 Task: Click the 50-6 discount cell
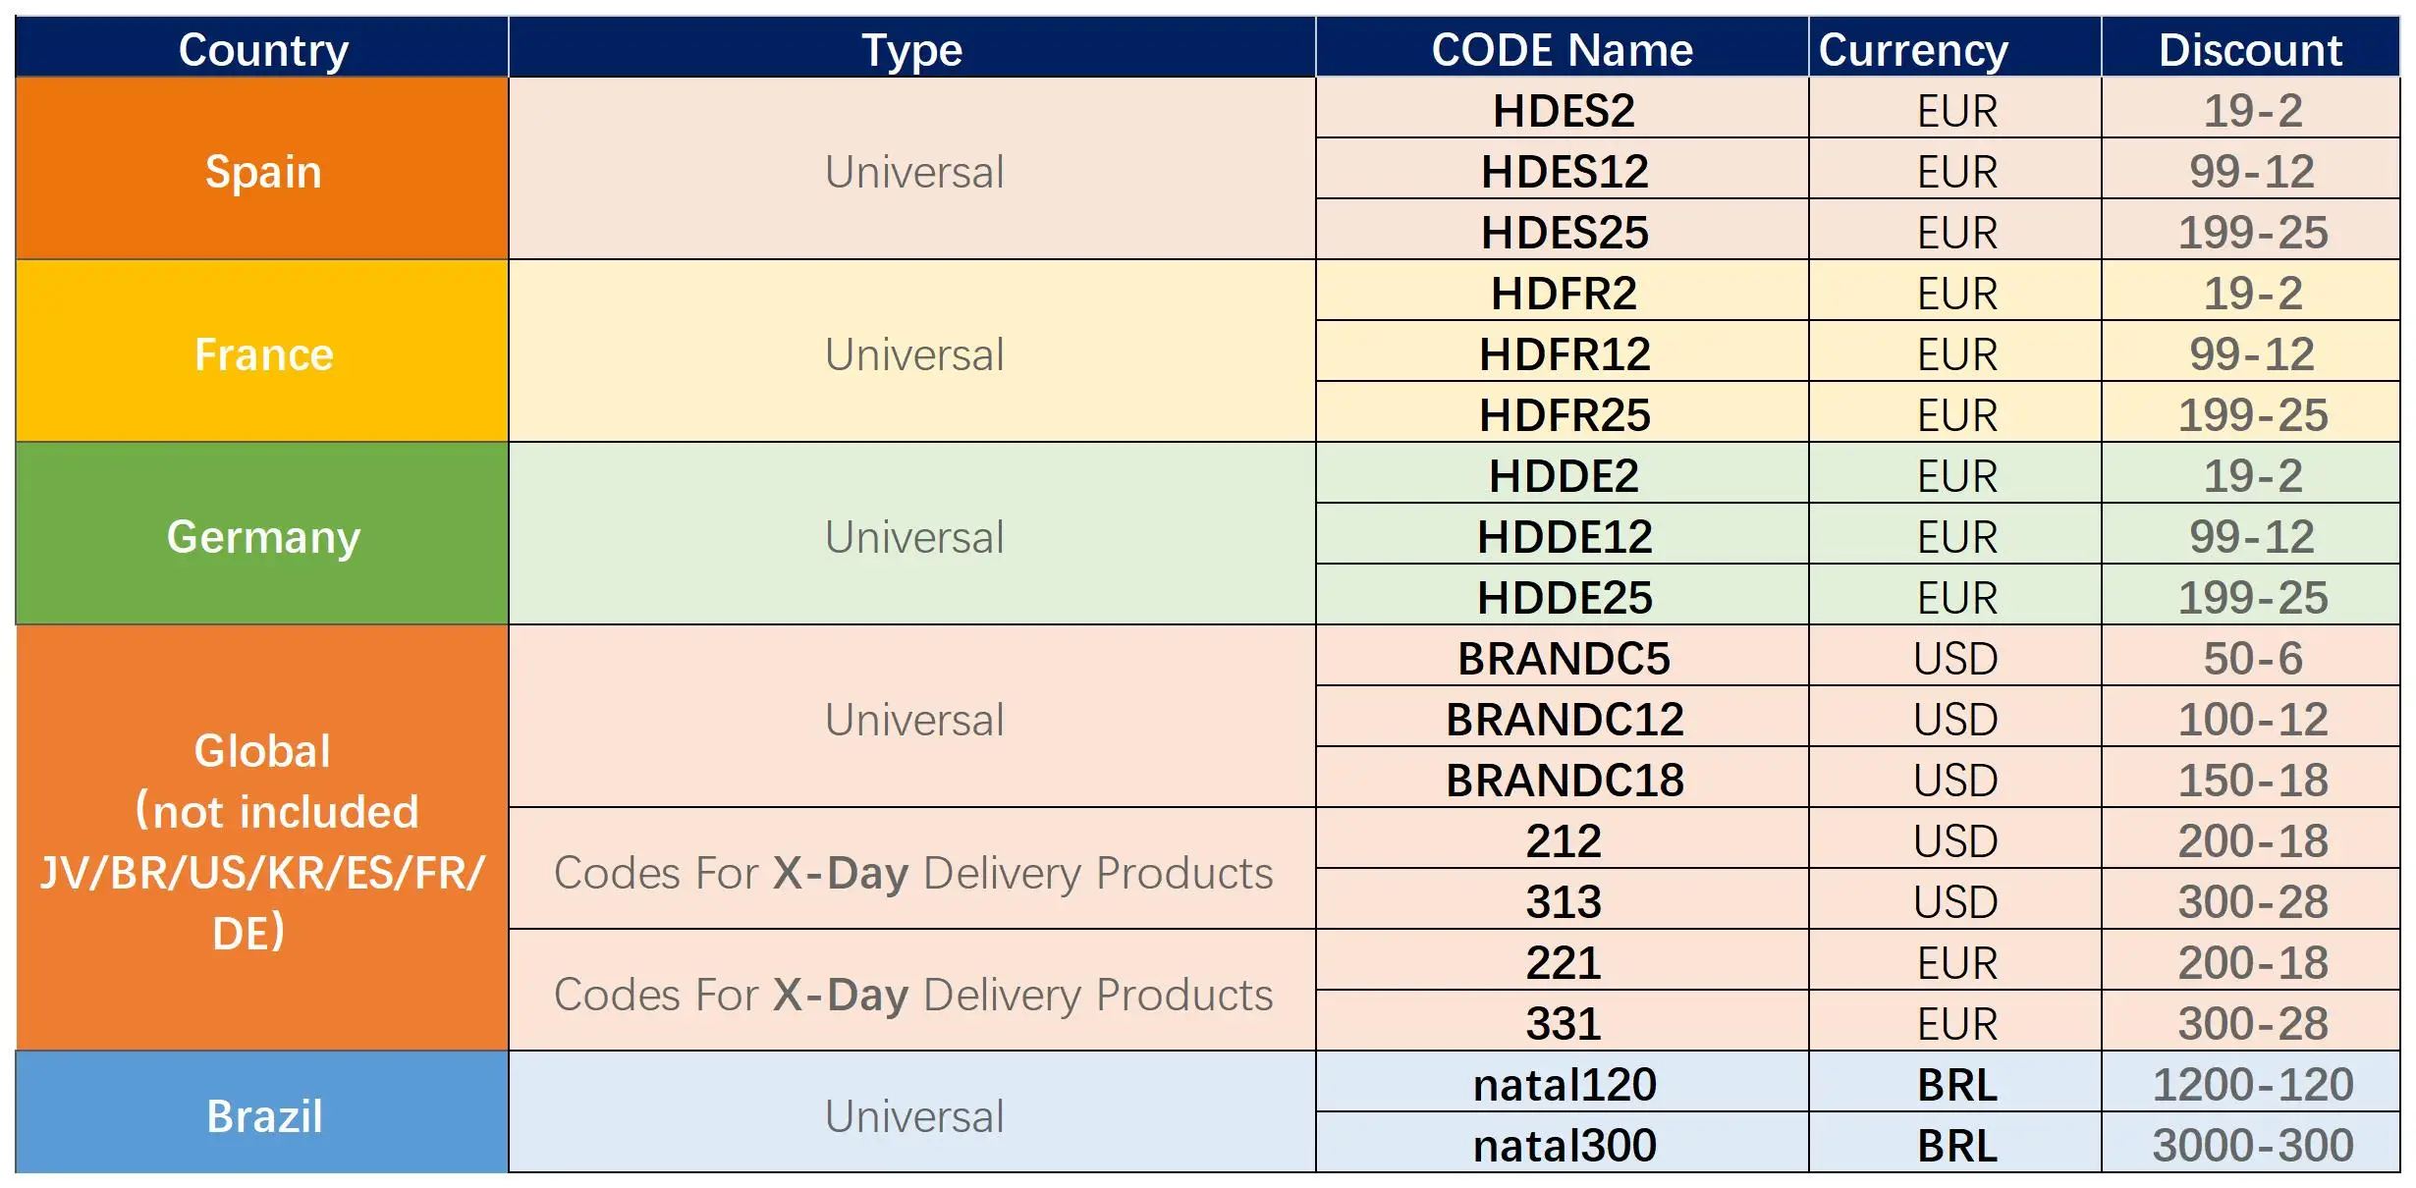click(2252, 658)
